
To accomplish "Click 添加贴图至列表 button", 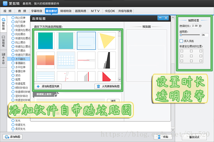I will coord(48,86).
